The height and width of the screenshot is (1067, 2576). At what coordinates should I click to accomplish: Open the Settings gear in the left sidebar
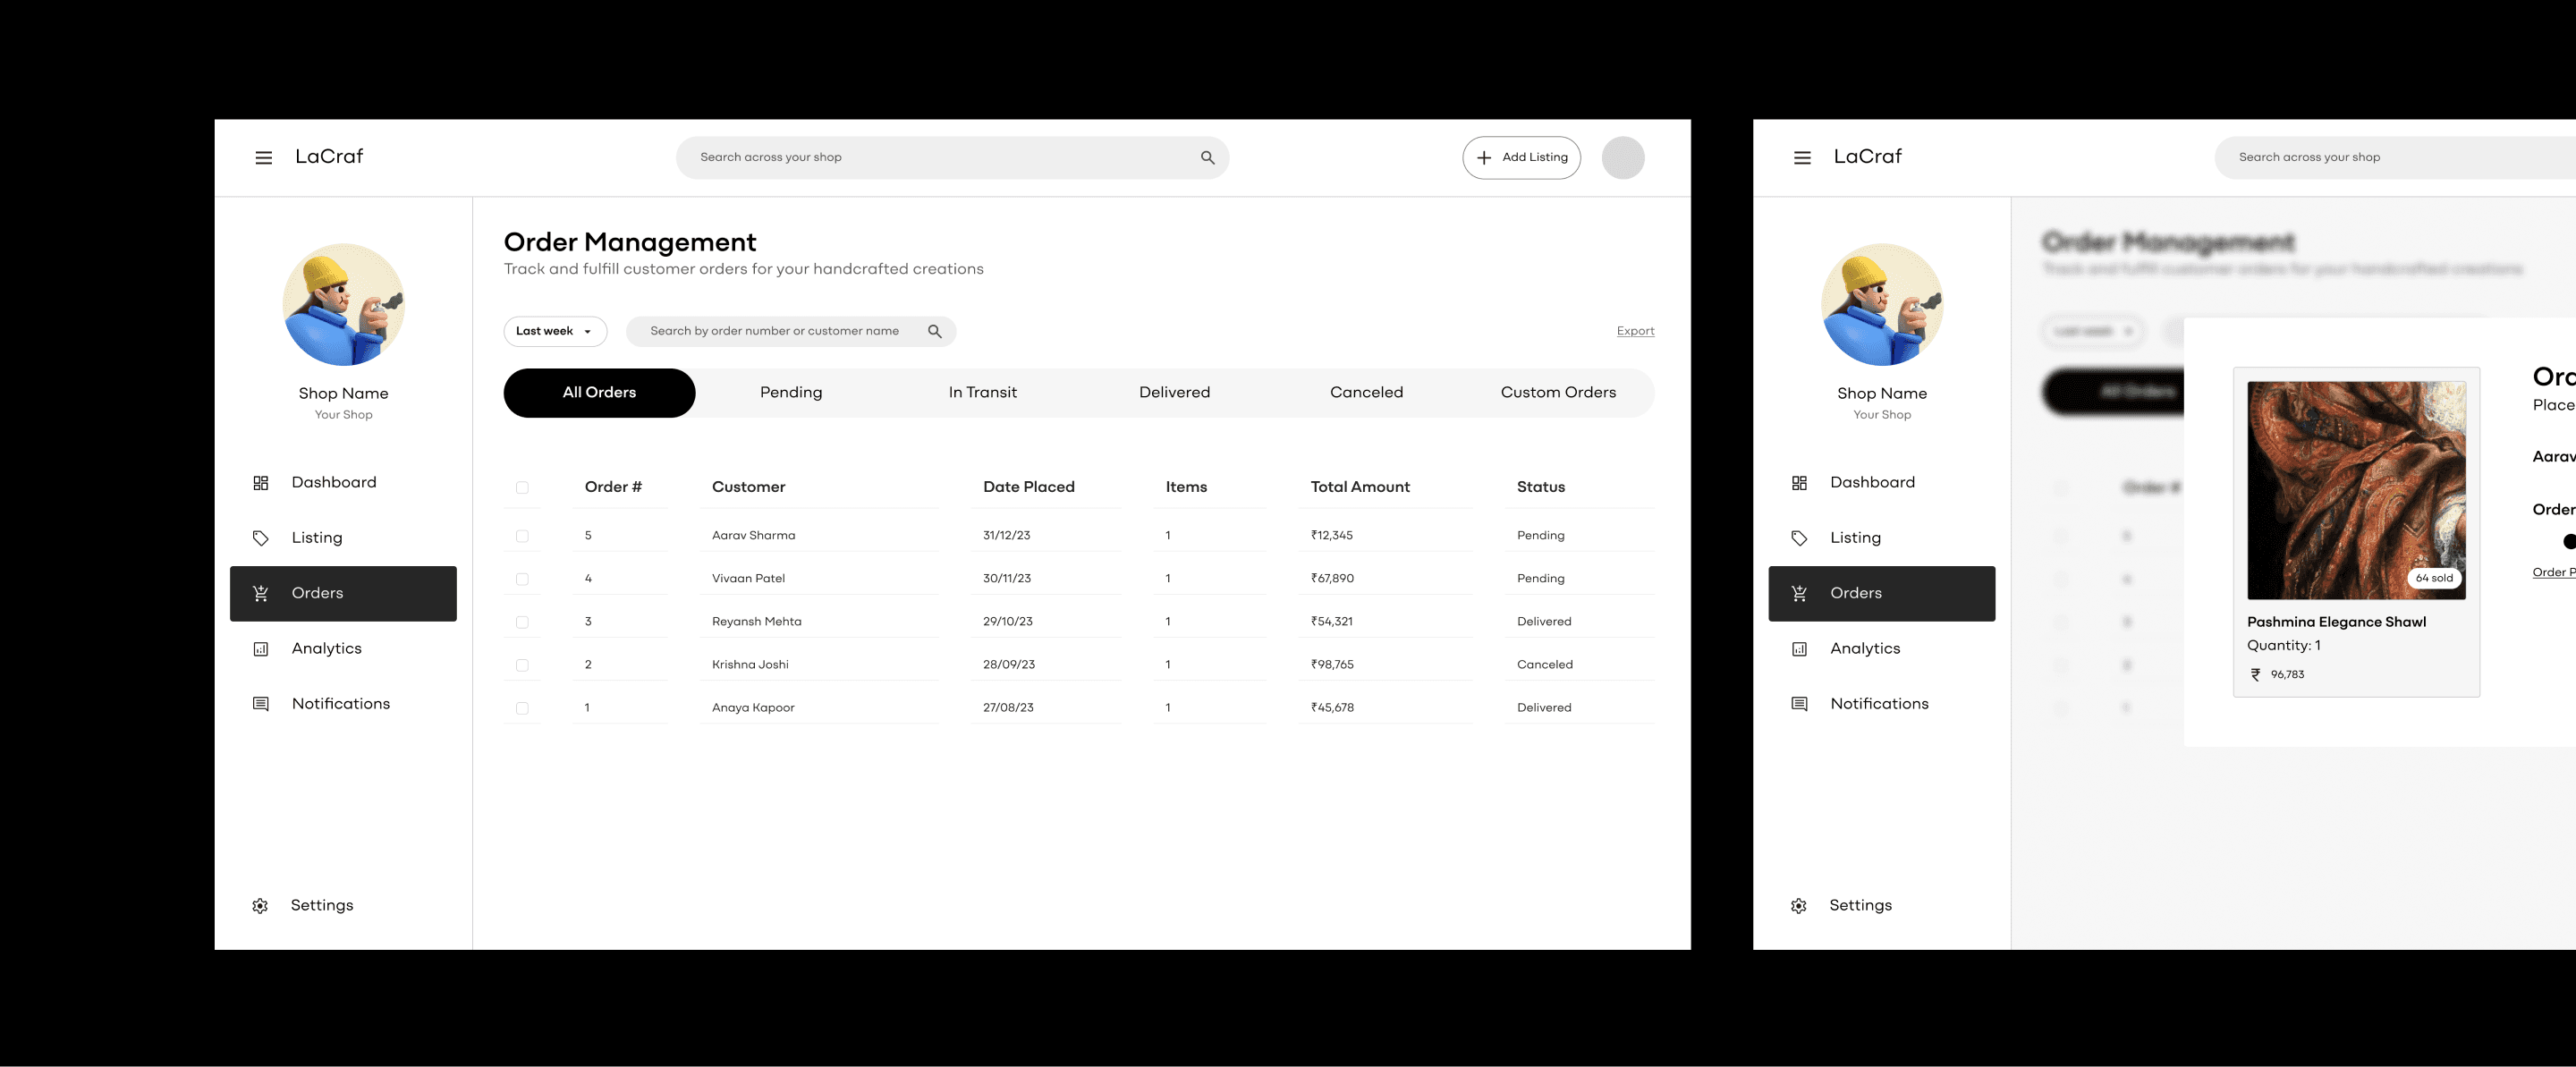[260, 906]
